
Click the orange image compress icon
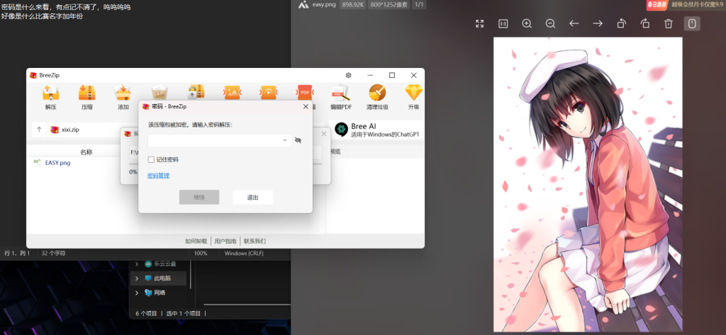point(232,93)
